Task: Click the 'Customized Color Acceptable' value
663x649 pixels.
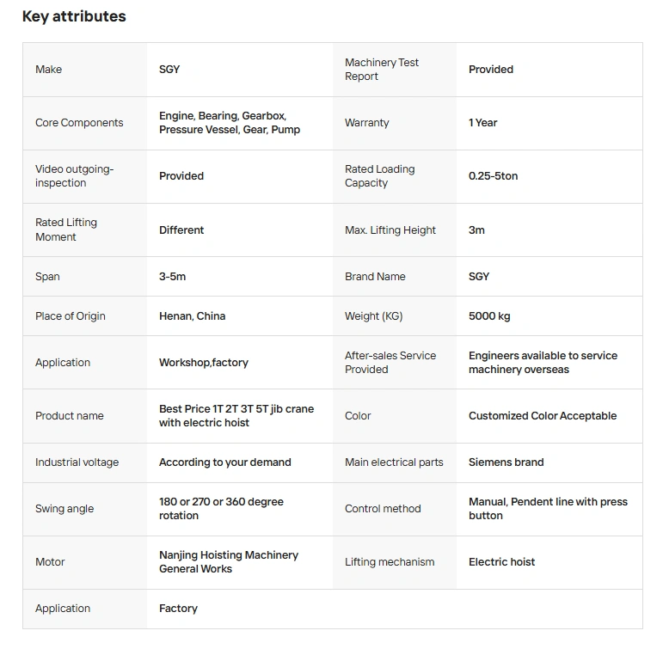Action: [543, 416]
